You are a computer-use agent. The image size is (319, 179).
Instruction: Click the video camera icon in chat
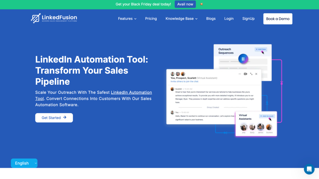tap(245, 74)
